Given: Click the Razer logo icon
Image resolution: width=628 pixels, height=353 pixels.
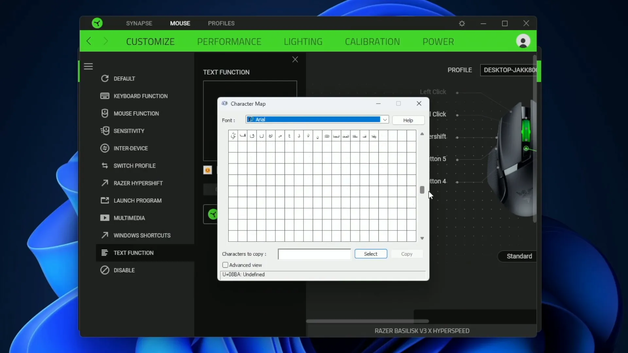Looking at the screenshot, I should (x=97, y=23).
